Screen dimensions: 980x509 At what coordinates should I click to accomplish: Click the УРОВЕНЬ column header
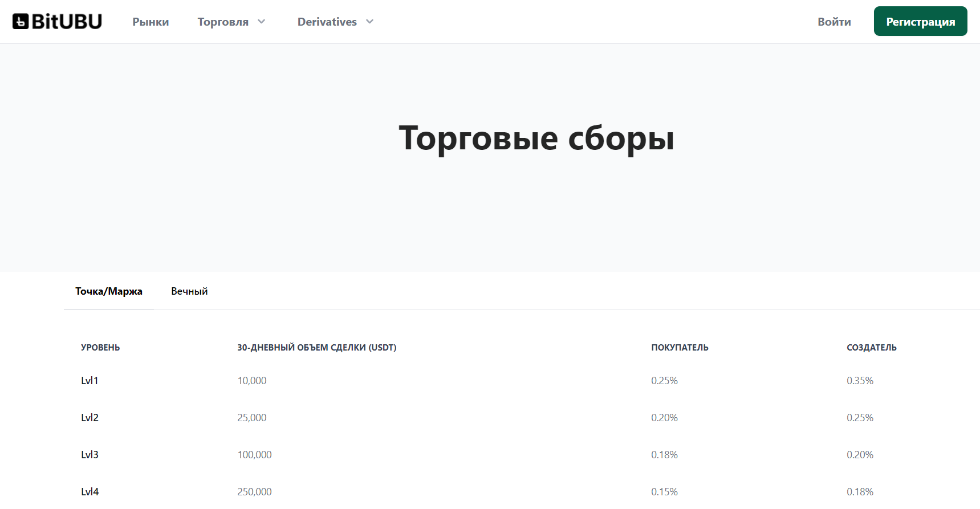[x=100, y=348]
